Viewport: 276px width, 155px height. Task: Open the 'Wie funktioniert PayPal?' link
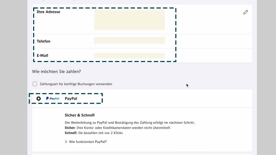(x=87, y=142)
